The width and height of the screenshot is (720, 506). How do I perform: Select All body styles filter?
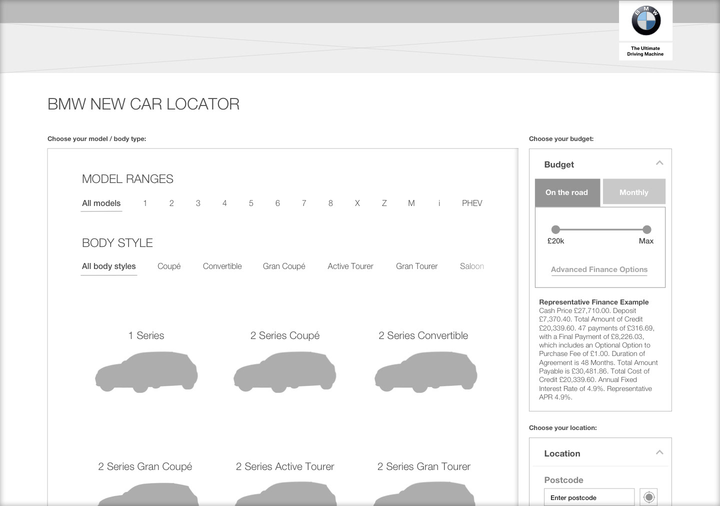click(x=109, y=266)
